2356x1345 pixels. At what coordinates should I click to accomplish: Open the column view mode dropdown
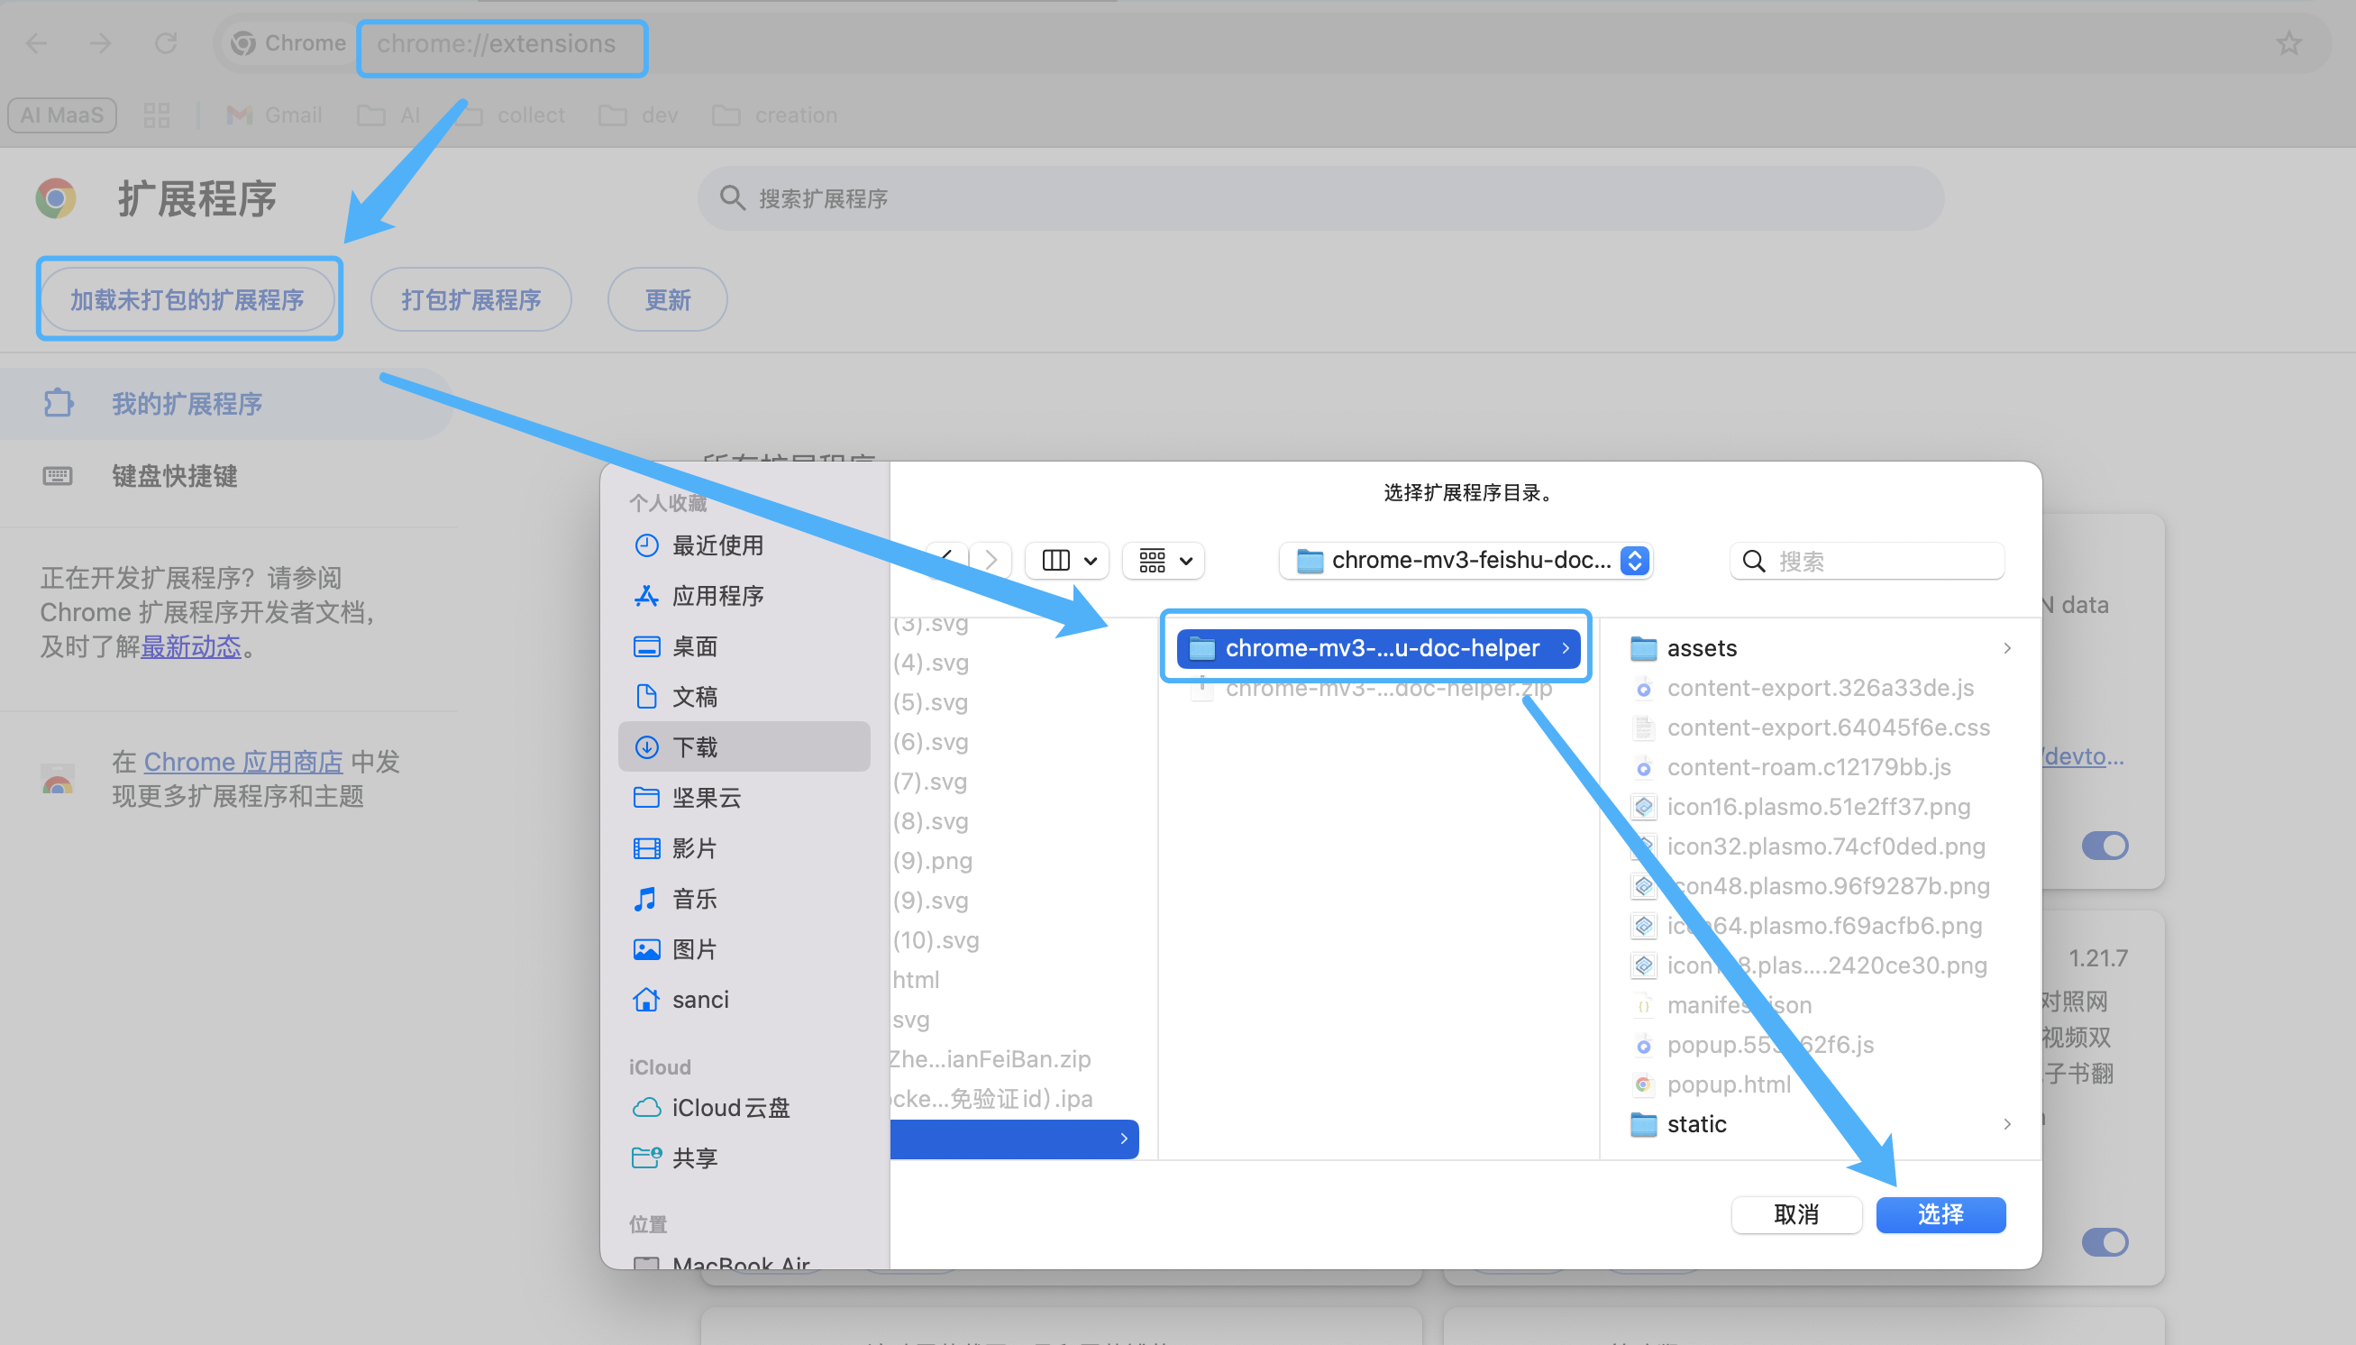tap(1069, 561)
